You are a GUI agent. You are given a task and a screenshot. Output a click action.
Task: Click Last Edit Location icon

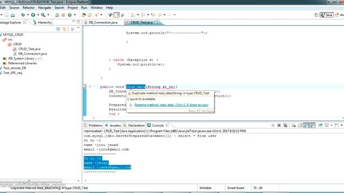click(153, 15)
